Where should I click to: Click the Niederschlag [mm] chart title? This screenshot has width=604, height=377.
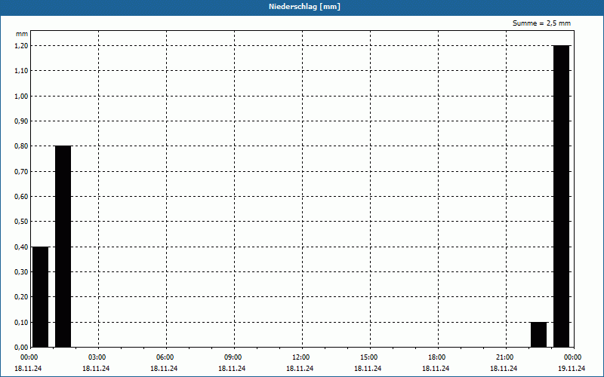coord(304,7)
